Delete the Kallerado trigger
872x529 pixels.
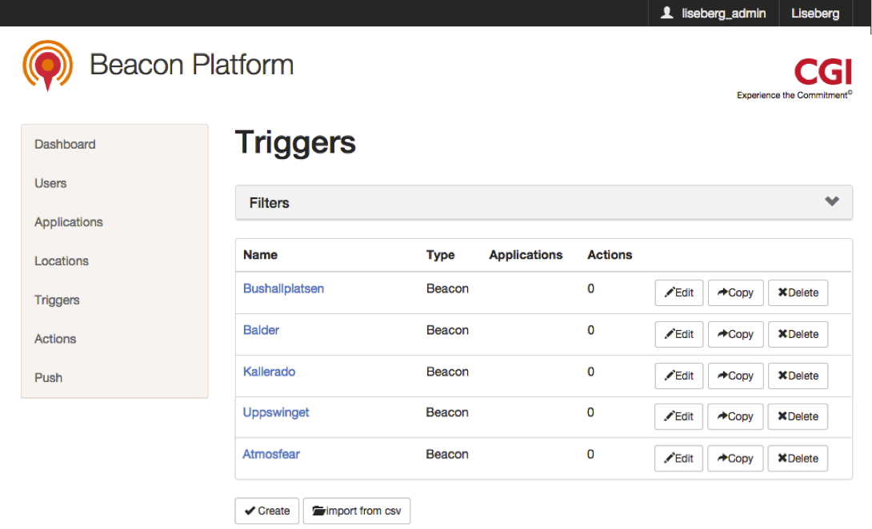pyautogui.click(x=798, y=376)
